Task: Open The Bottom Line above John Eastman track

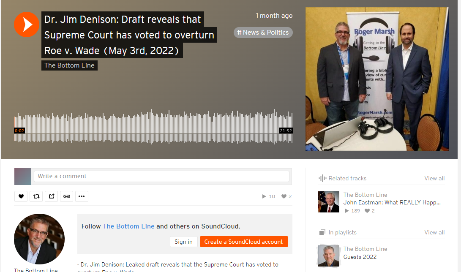Action: pos(365,195)
